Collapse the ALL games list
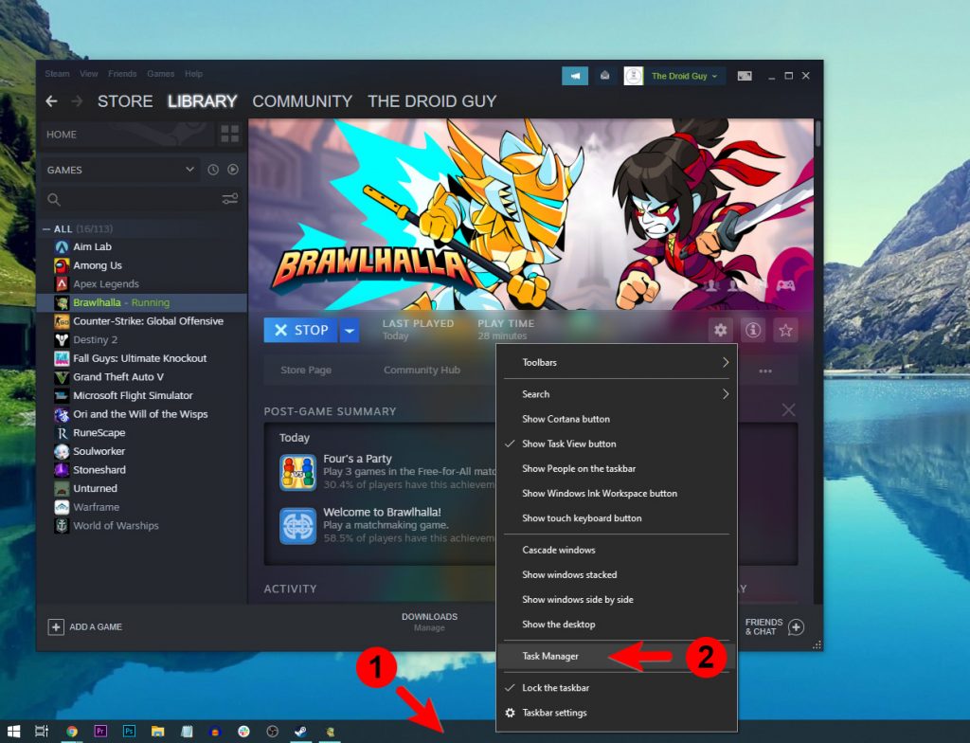 (46, 229)
